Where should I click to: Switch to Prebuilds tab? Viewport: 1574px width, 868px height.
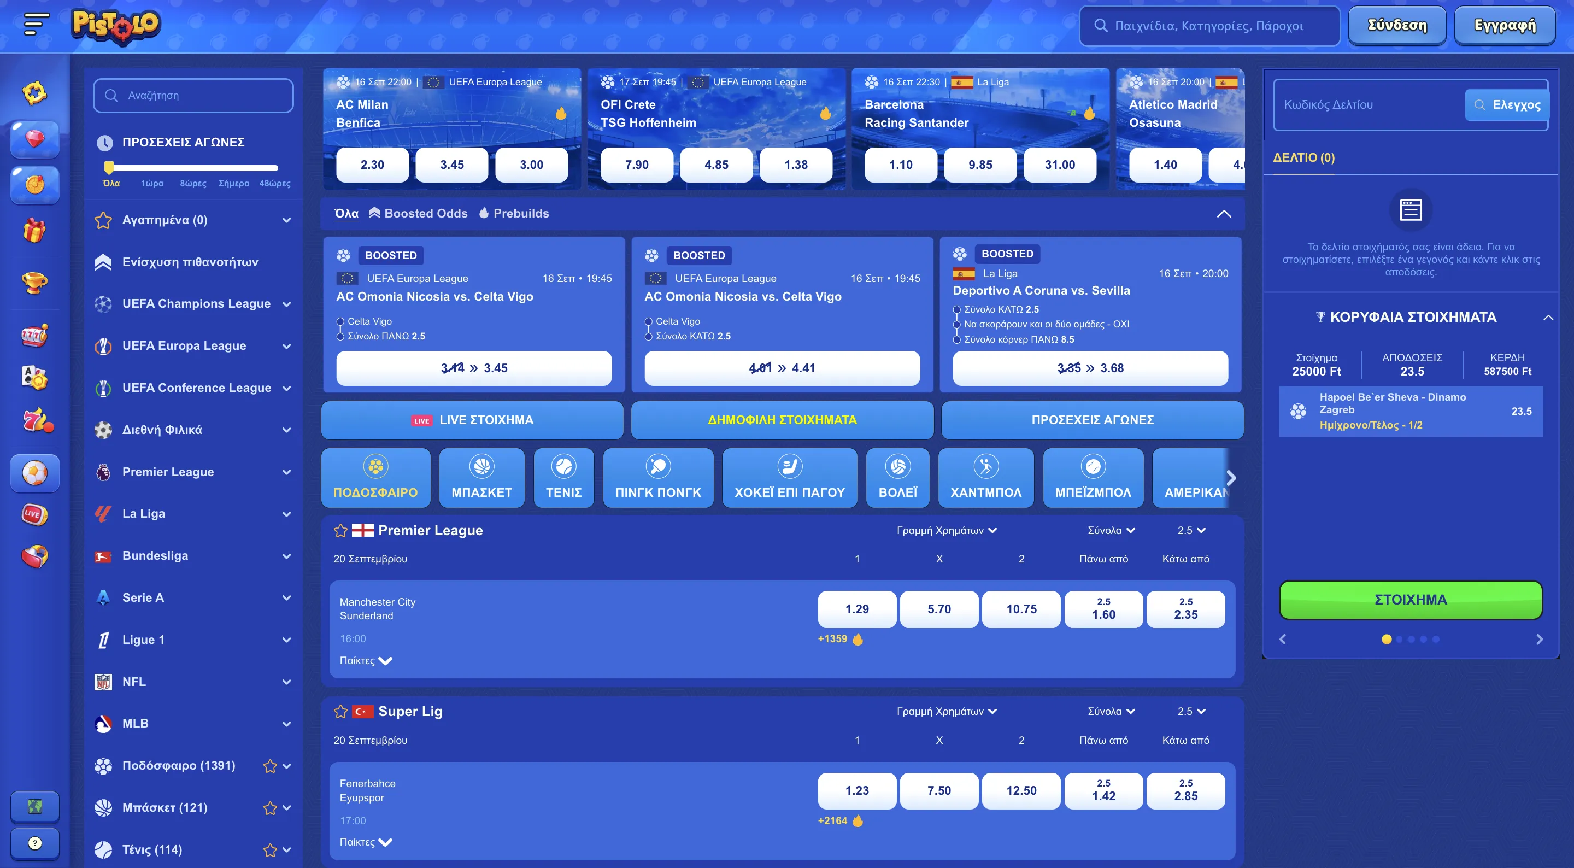point(514,213)
